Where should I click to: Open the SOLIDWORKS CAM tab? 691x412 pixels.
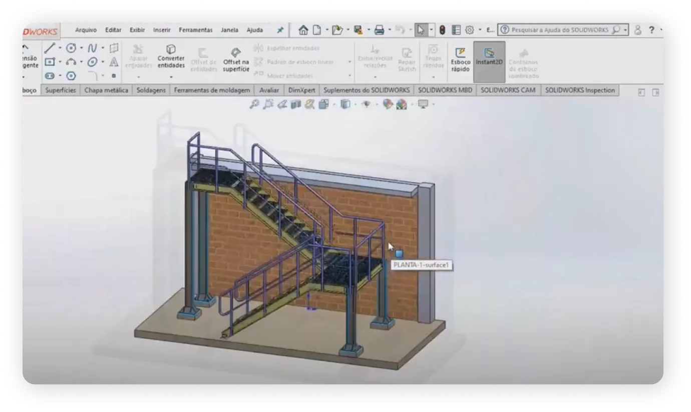508,90
